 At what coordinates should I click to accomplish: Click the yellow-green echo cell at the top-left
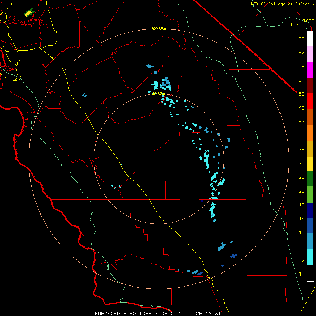tap(29, 13)
